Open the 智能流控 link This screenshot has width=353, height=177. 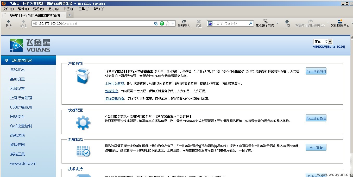tap(111, 91)
